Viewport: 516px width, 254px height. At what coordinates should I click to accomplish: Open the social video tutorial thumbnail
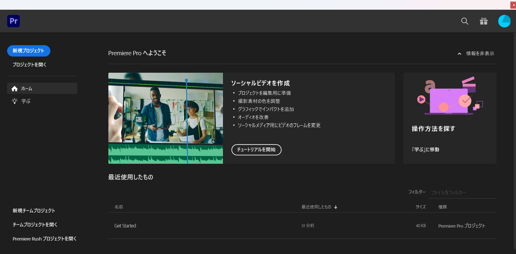pos(166,118)
